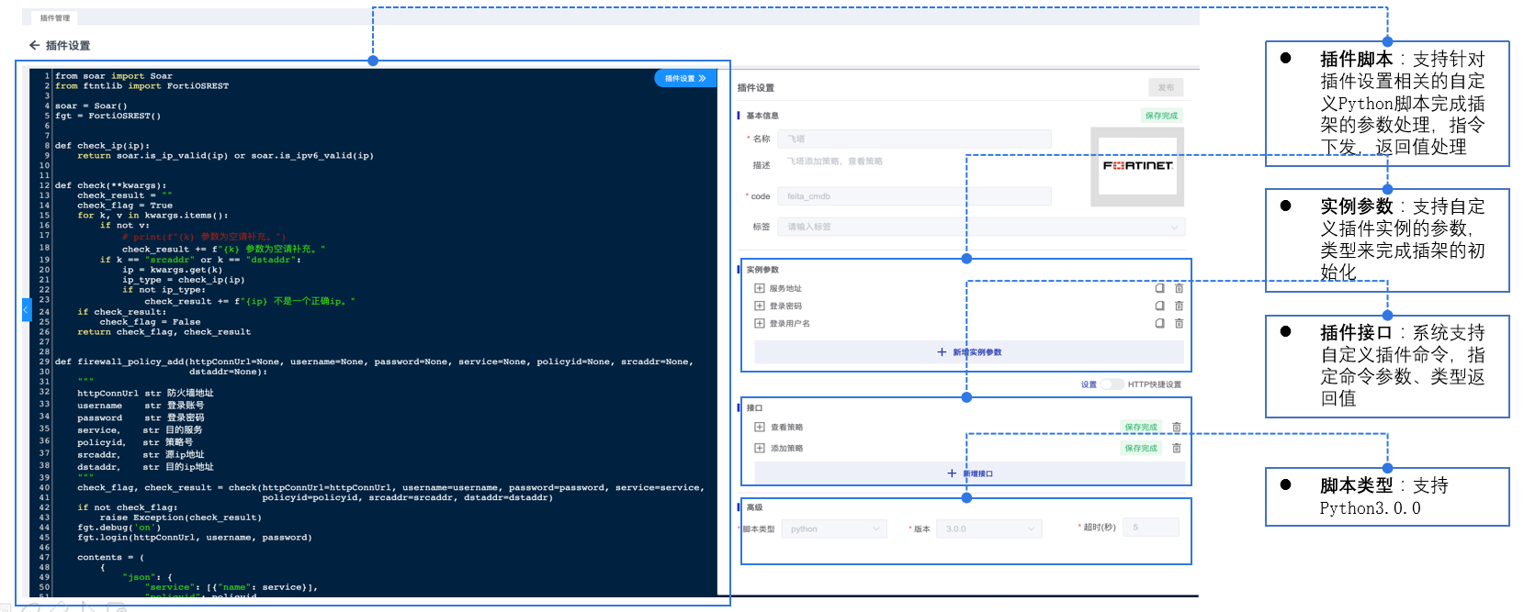Click the code field showing feita_cmdb
Image resolution: width=1524 pixels, height=612 pixels.
coord(914,196)
